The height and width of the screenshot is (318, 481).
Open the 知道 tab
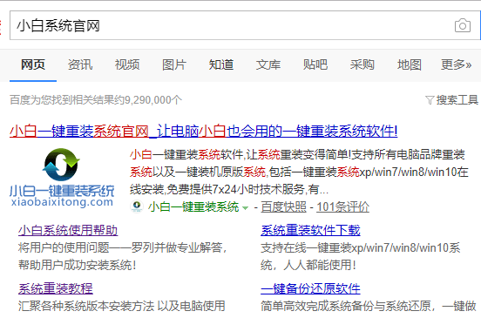[221, 64]
